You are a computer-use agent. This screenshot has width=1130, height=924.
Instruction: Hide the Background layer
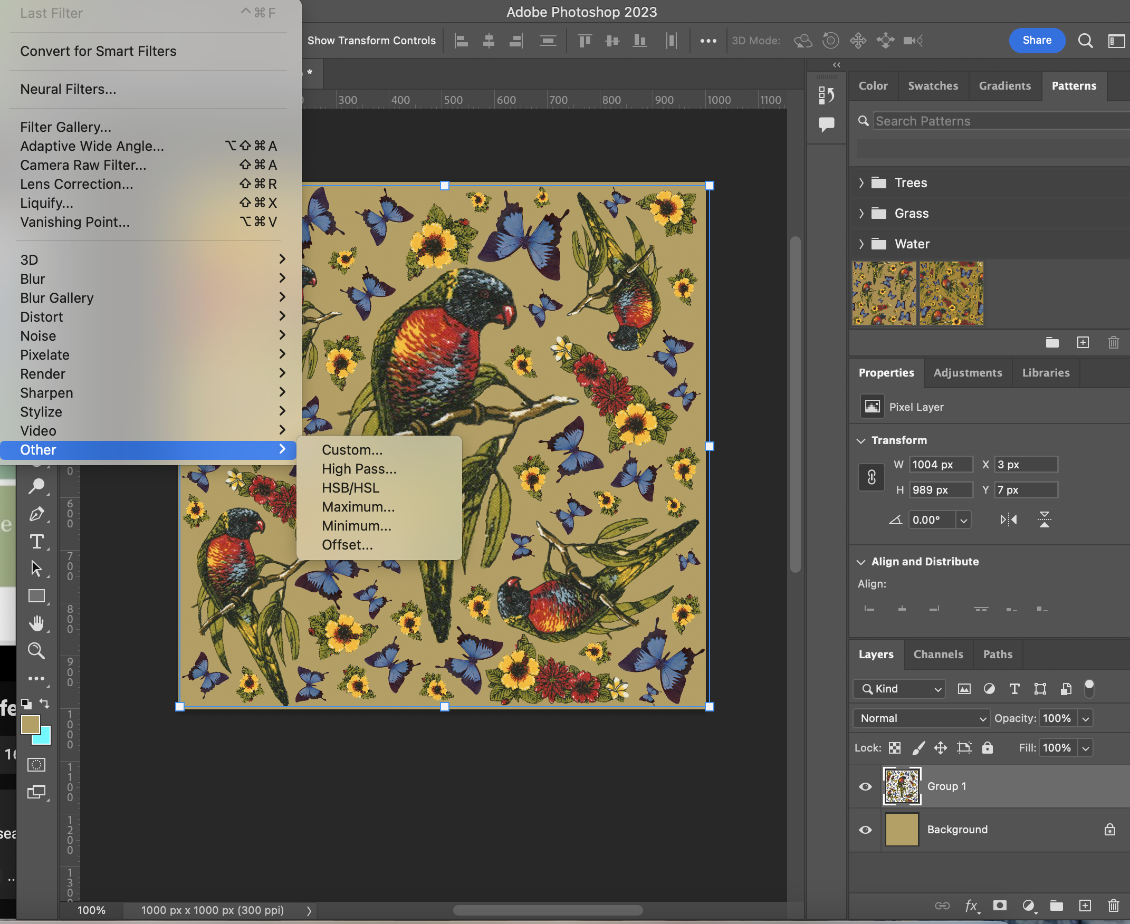(x=866, y=830)
